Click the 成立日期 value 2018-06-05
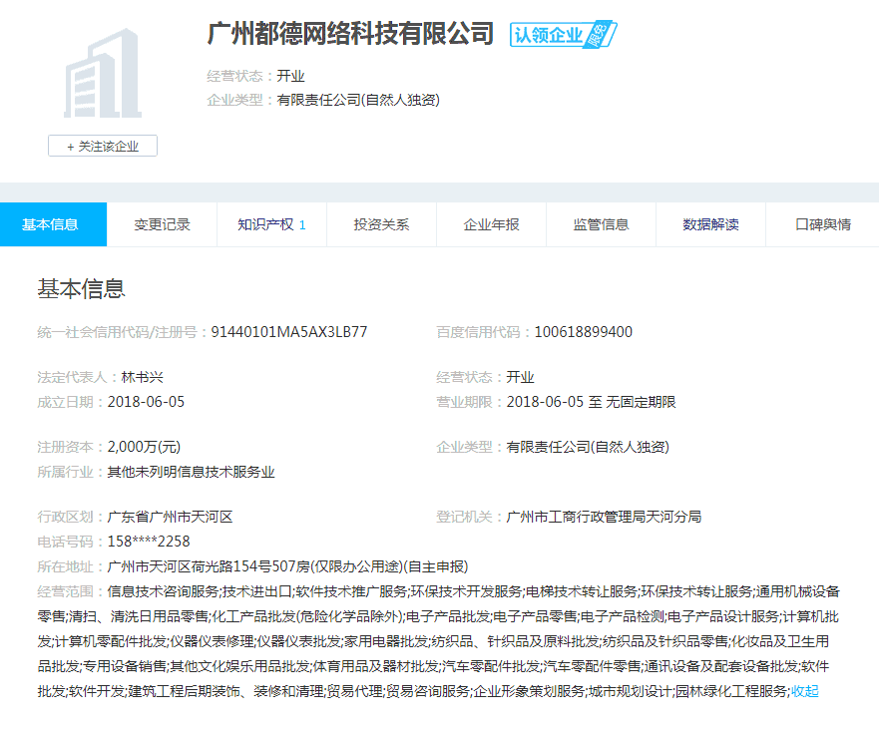 pos(146,402)
